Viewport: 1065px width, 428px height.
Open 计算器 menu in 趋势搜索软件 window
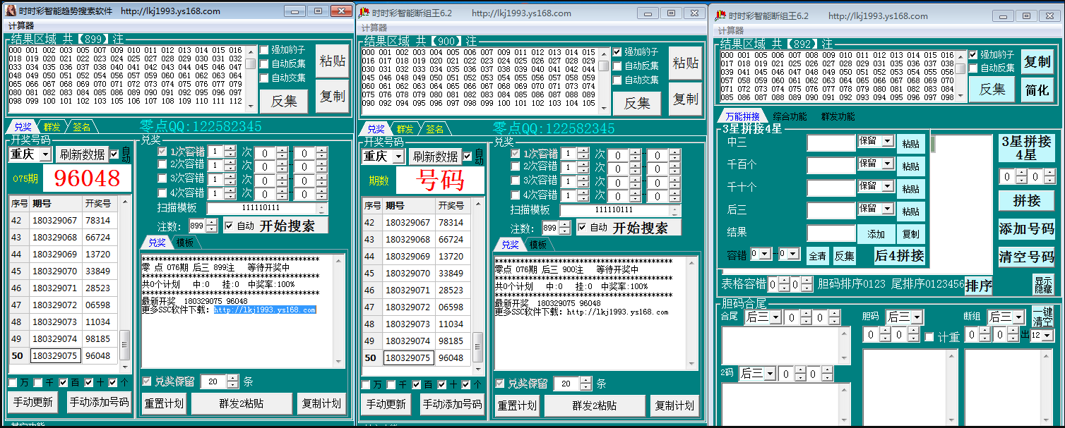click(x=21, y=25)
